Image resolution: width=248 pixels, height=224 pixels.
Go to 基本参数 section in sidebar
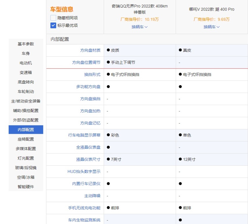[x=26, y=44]
